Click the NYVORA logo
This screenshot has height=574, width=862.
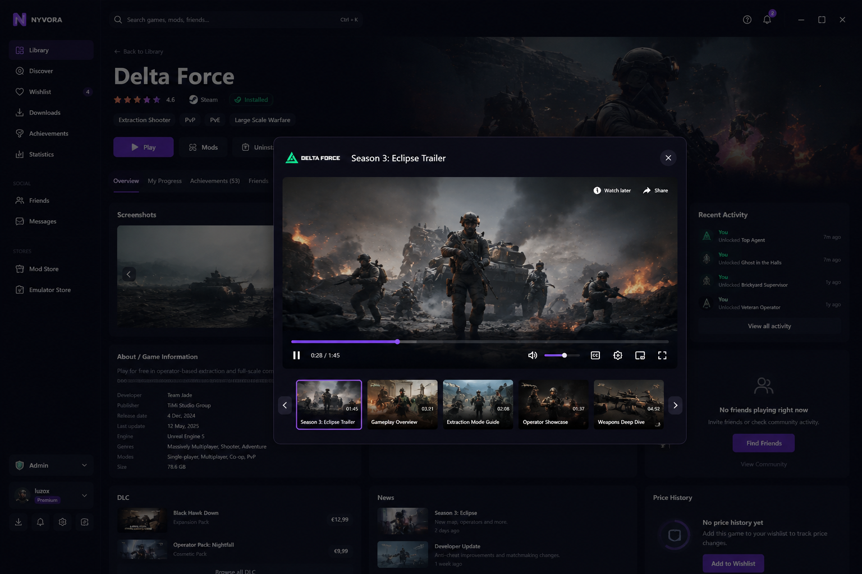point(38,20)
